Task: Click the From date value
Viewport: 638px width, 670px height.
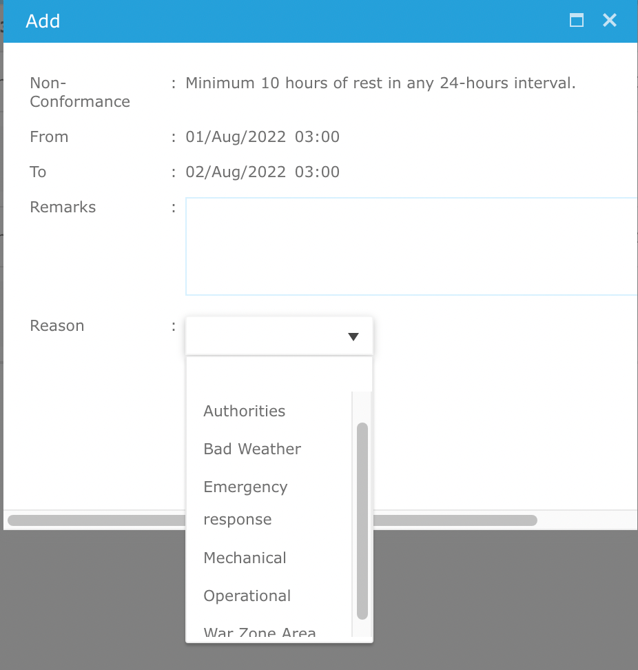Action: point(263,136)
